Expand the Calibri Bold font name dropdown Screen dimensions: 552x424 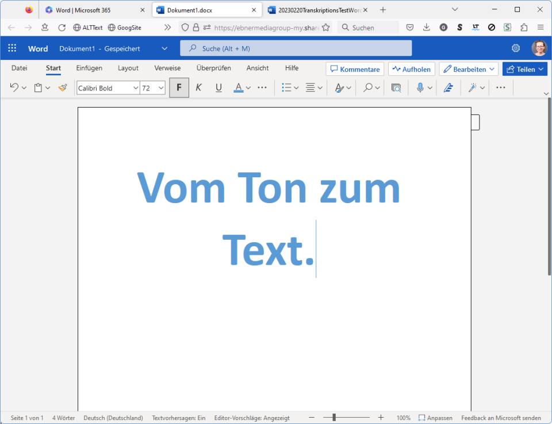click(x=136, y=88)
